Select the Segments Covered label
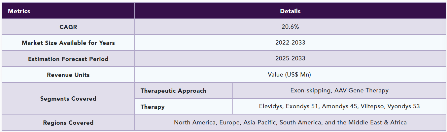This screenshot has width=447, height=132. pos(68,98)
